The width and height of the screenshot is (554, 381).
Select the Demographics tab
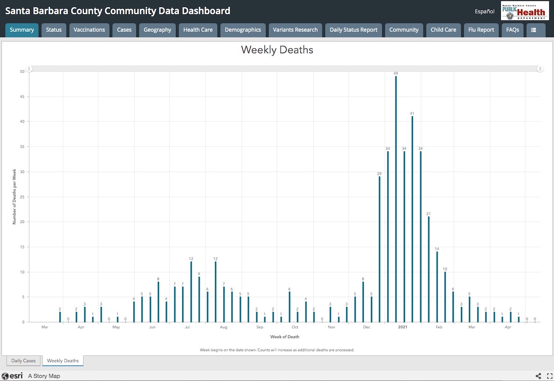(243, 30)
